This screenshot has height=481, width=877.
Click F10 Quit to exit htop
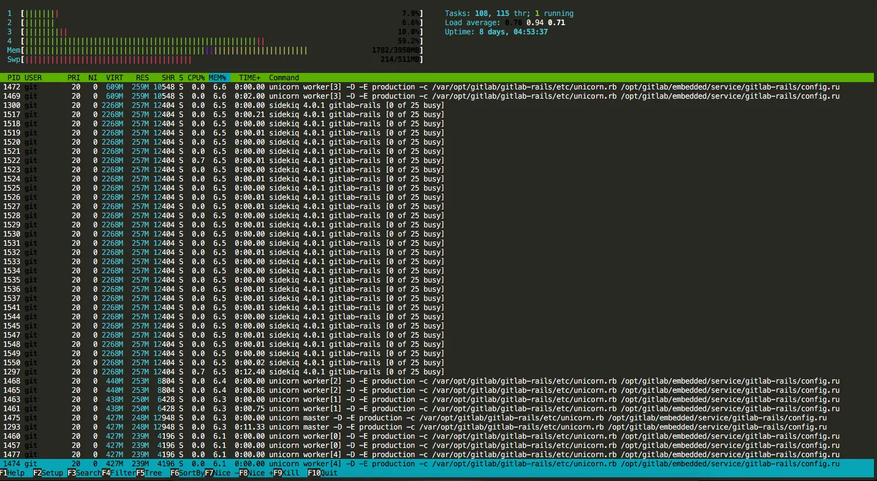[x=322, y=473]
